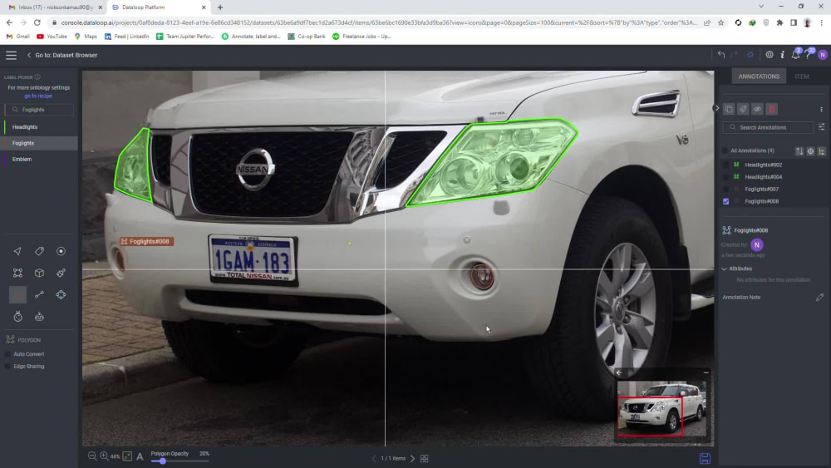Select the point annotation tool

[x=61, y=251]
